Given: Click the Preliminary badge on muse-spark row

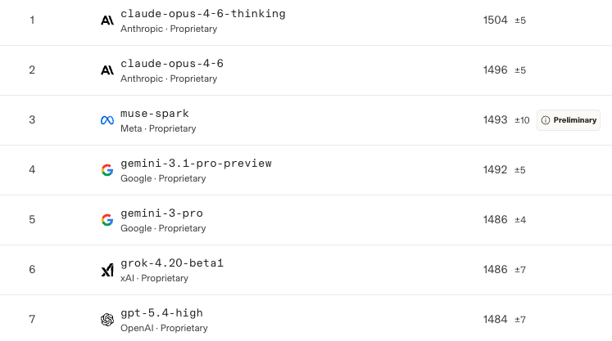Looking at the screenshot, I should click(569, 120).
